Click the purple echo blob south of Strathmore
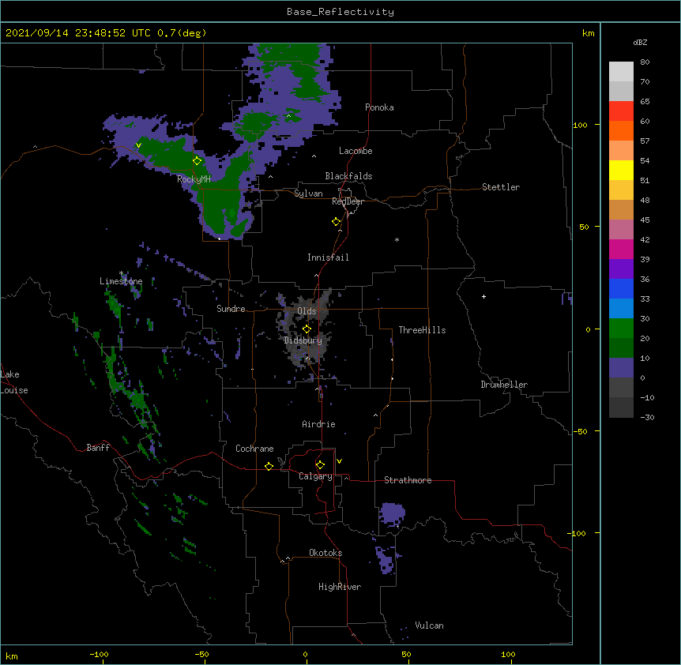 point(392,514)
